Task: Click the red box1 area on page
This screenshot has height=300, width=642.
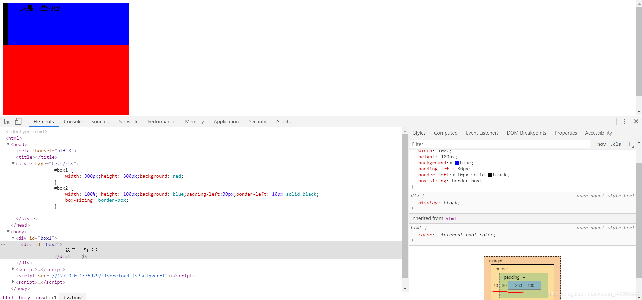Action: (x=66, y=80)
